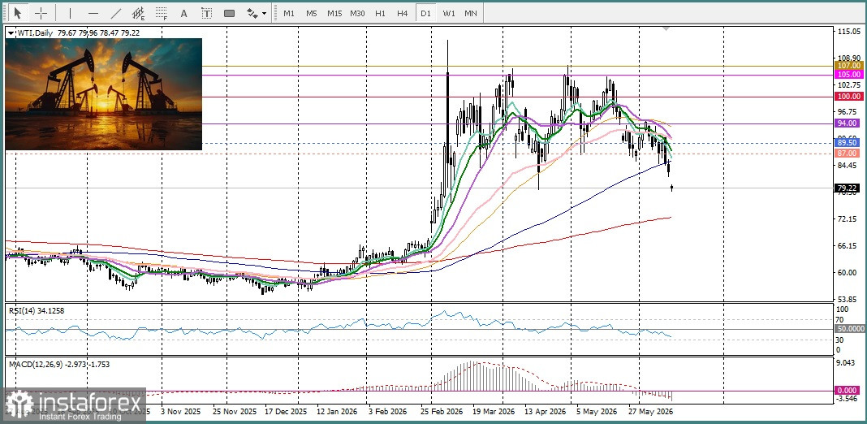Switch to H4 timeframe
This screenshot has width=867, height=424.
coord(403,13)
